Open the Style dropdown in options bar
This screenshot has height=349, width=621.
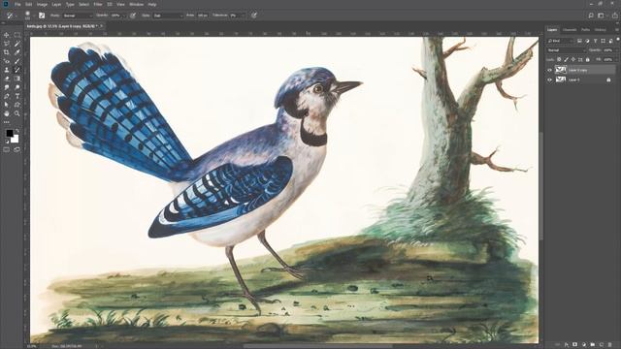coord(168,16)
